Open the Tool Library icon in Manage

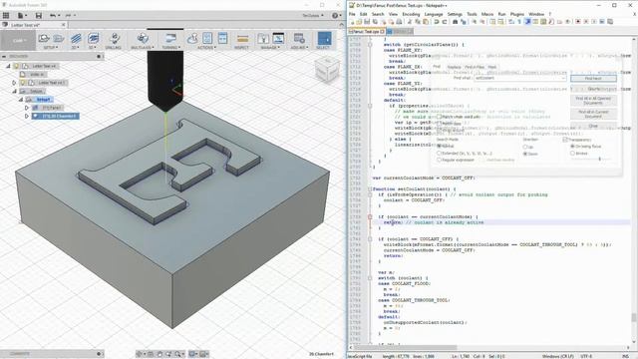(263, 39)
